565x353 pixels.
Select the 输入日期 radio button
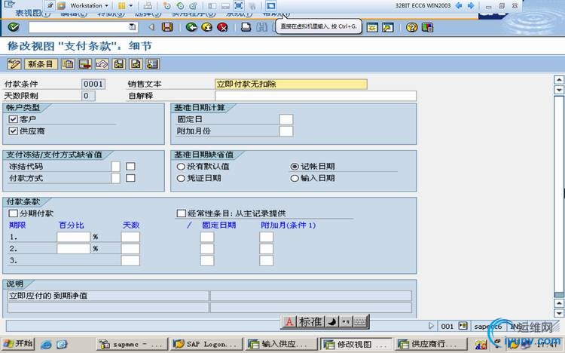(295, 178)
